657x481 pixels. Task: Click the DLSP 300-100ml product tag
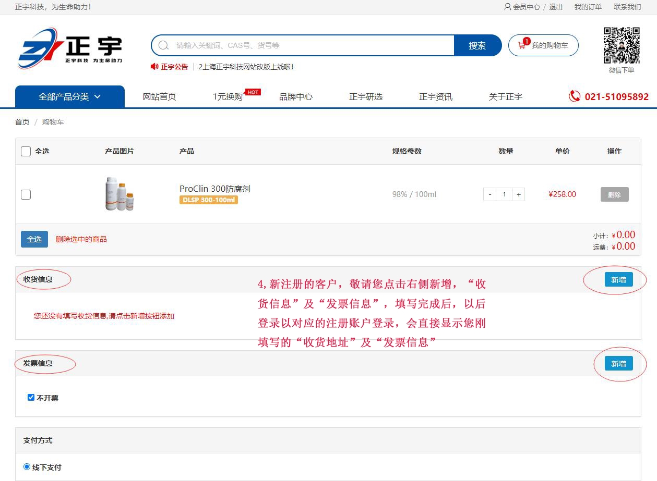click(x=209, y=200)
